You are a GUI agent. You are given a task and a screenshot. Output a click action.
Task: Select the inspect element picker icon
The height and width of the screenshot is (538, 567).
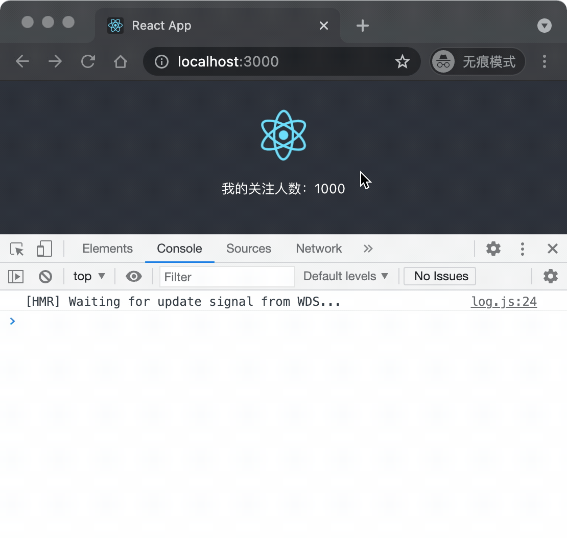coord(17,249)
